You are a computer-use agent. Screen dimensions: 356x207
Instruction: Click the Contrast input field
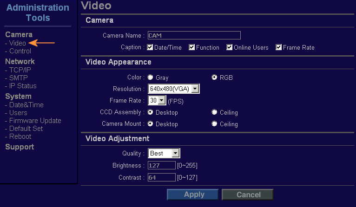point(162,177)
